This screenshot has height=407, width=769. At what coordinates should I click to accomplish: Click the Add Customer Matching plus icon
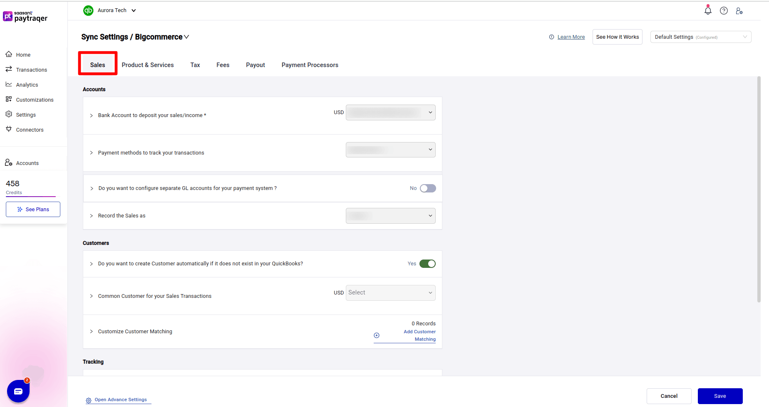(377, 335)
